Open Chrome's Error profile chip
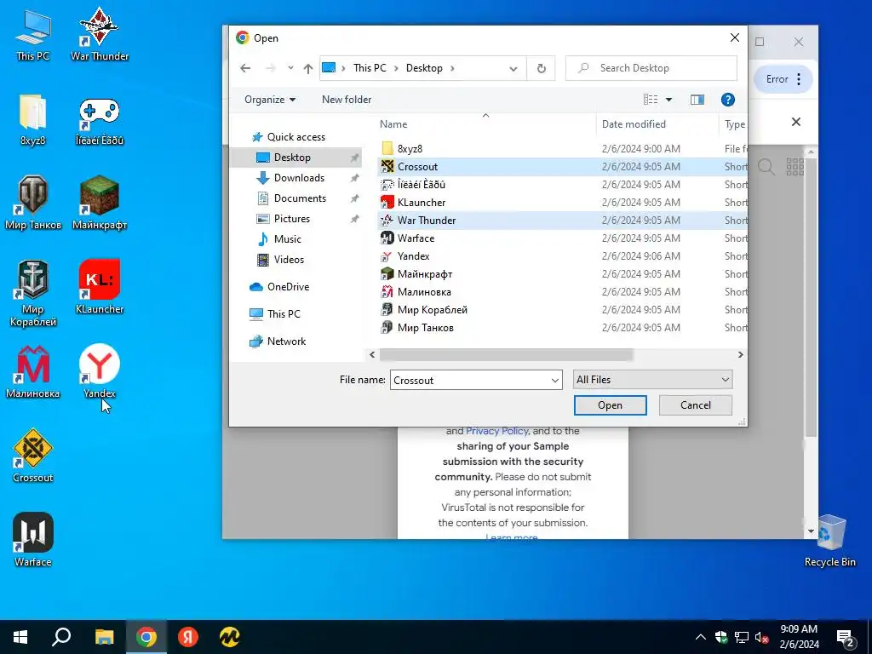872x654 pixels. (x=783, y=79)
